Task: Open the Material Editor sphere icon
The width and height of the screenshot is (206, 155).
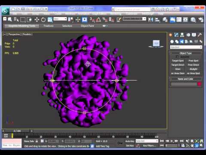Action: 193,19
